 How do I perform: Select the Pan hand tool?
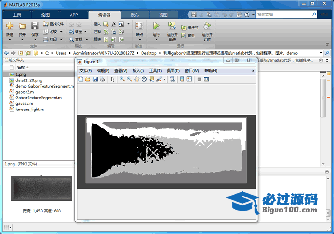(x=136, y=80)
